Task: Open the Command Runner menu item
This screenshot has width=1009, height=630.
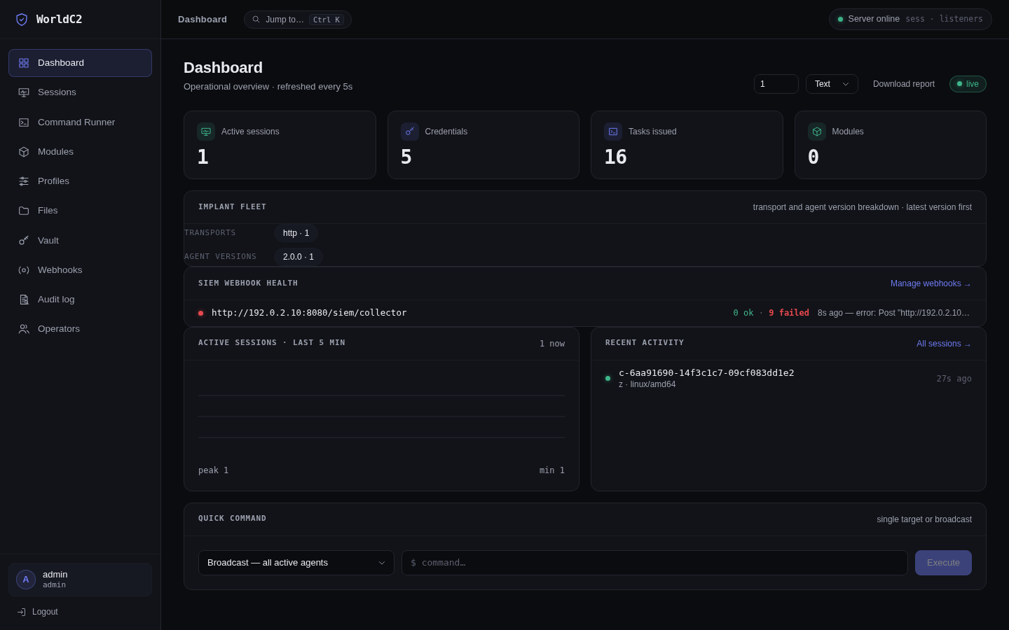Action: (80, 122)
